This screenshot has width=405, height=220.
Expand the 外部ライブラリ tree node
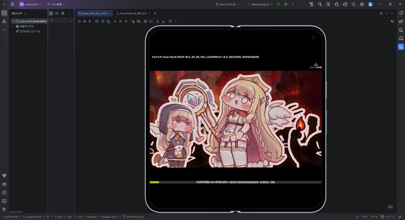click(12, 26)
